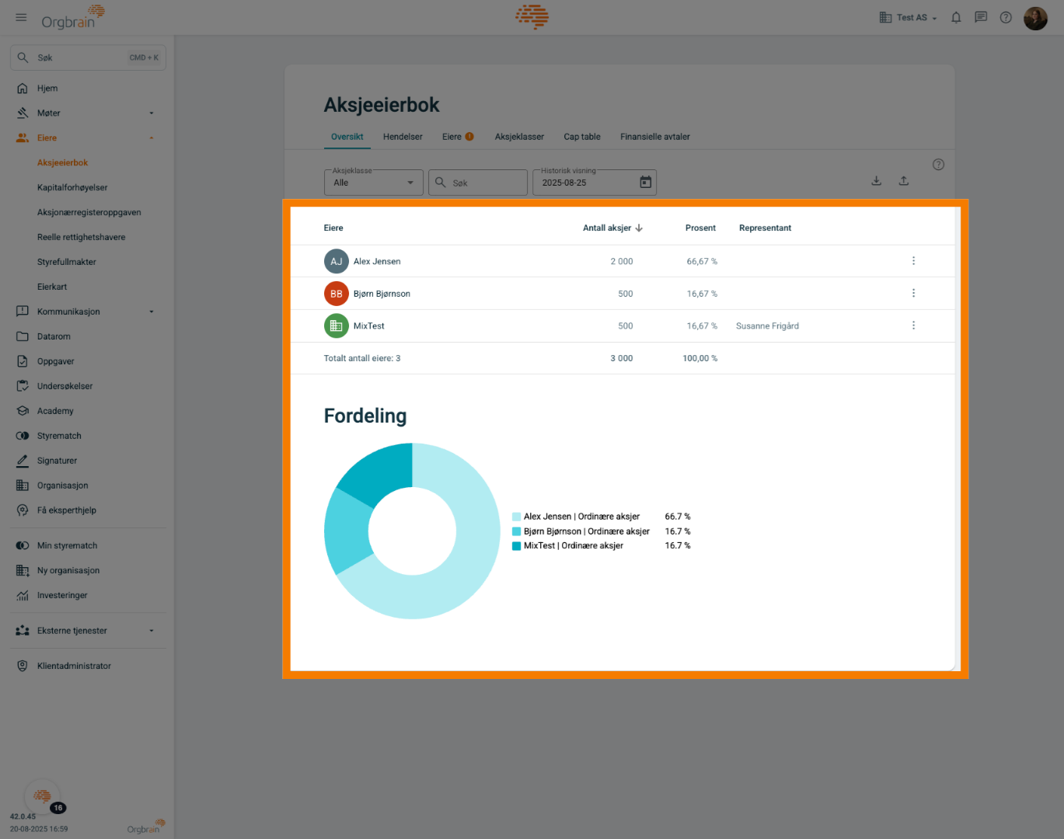Image resolution: width=1064 pixels, height=839 pixels.
Task: Open Reelle rettighetshavere page
Action: click(x=81, y=238)
